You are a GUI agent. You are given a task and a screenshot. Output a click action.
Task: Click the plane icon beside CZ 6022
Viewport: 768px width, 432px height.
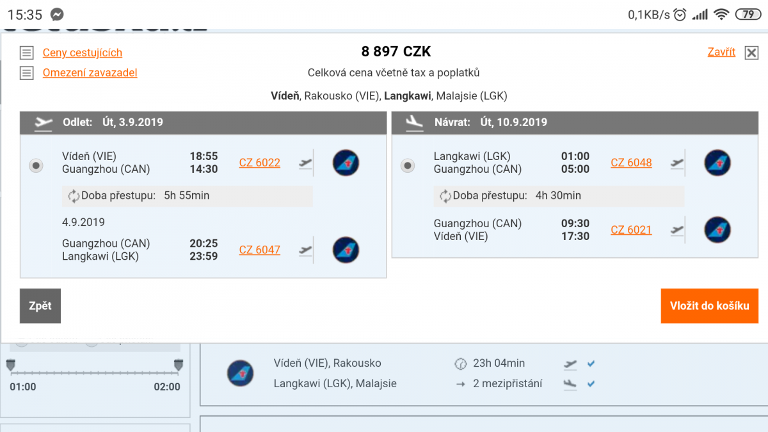coord(306,163)
